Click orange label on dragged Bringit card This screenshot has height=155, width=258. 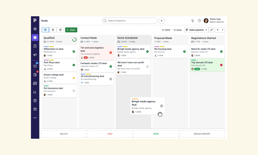coord(135,99)
